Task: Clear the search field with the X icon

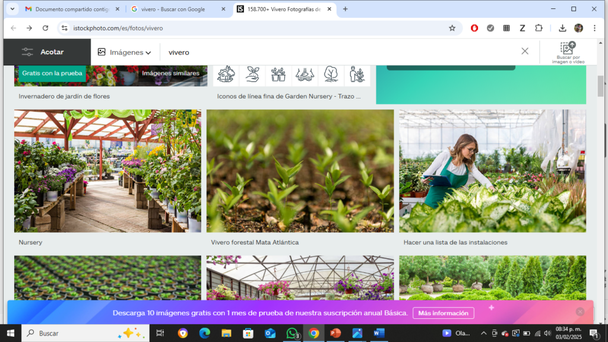Action: [524, 51]
